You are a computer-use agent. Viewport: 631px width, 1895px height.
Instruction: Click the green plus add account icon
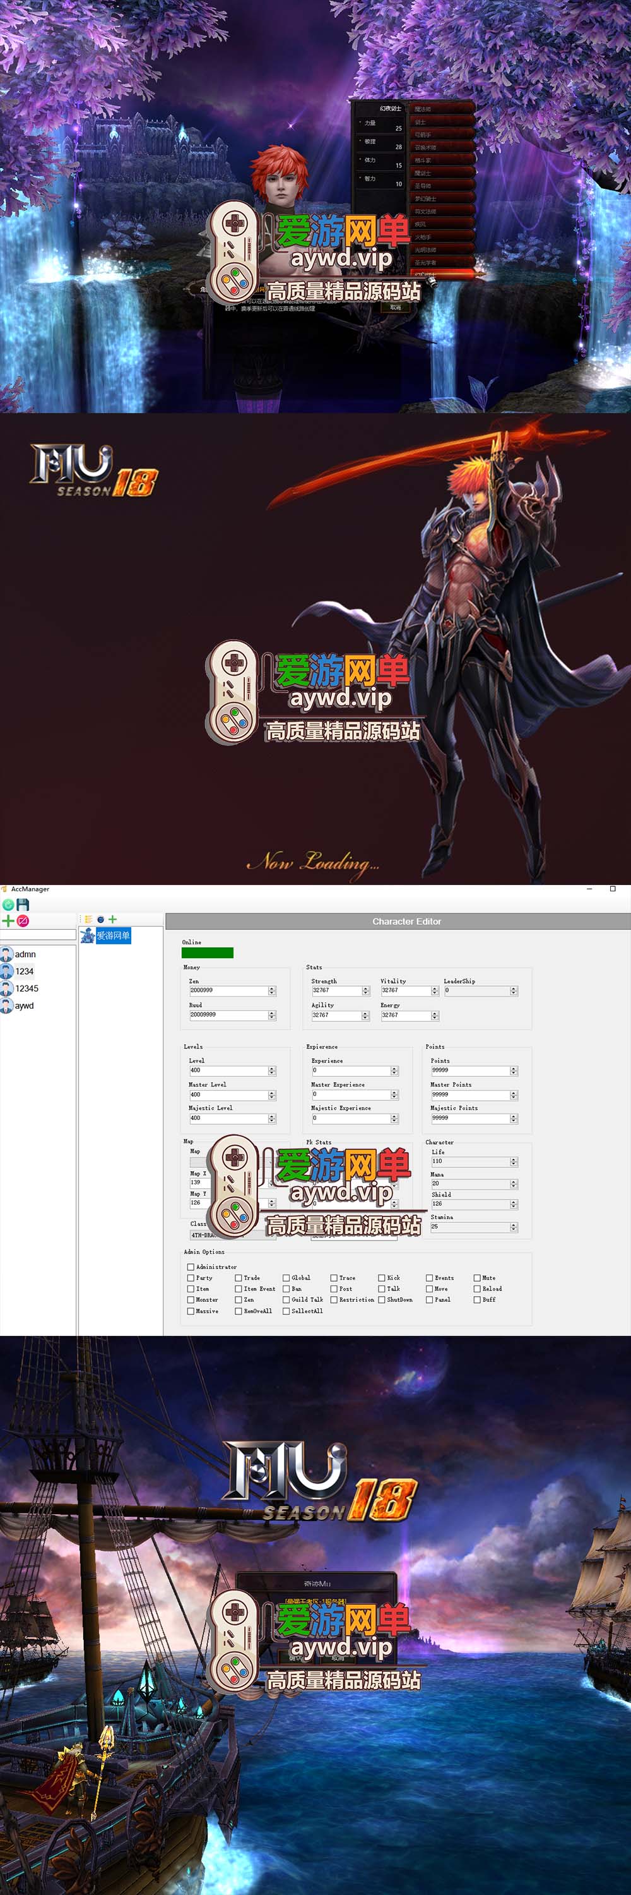coord(8,921)
